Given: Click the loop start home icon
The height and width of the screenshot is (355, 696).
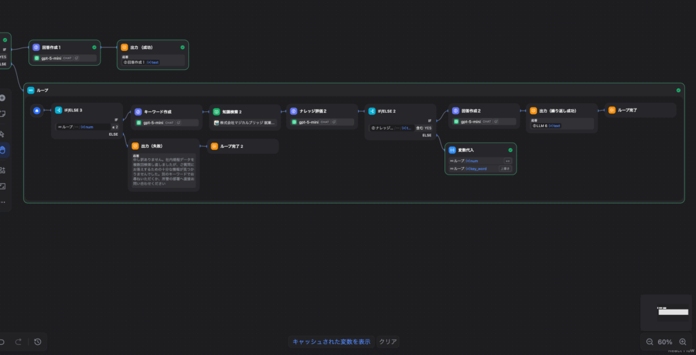Looking at the screenshot, I should click(x=37, y=110).
